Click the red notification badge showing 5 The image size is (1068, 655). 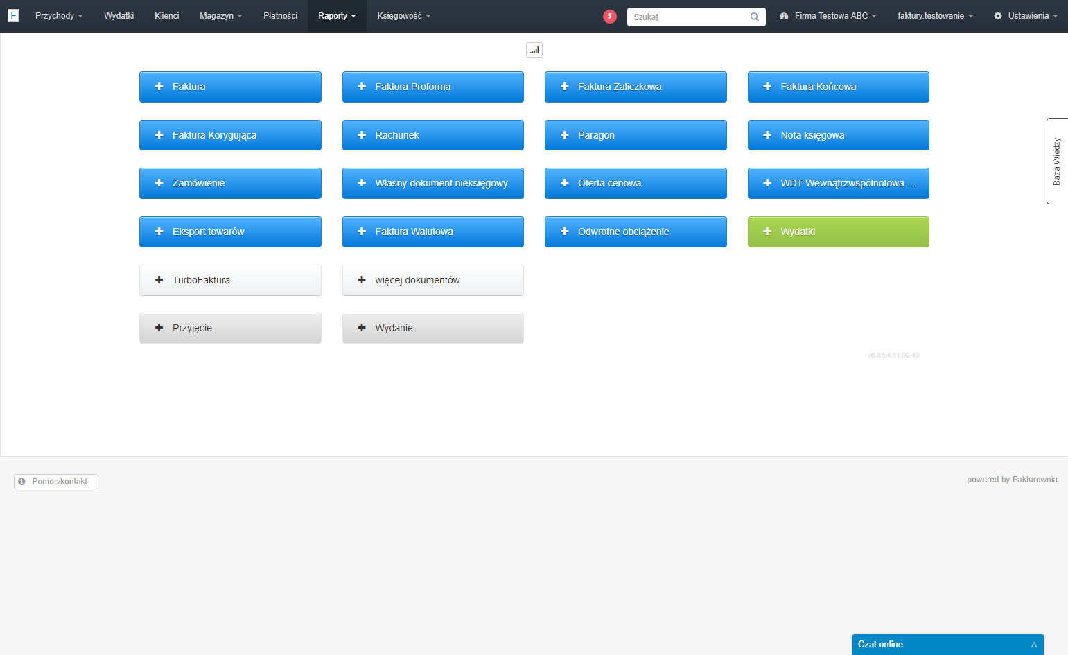pyautogui.click(x=610, y=17)
